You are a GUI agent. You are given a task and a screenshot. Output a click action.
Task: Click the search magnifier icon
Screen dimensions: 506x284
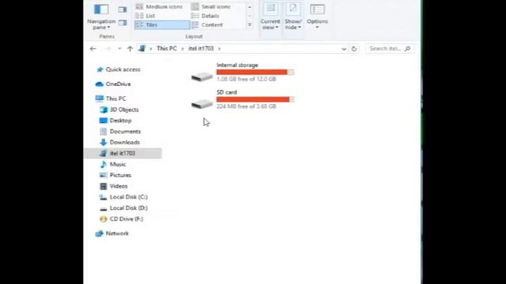tap(408, 49)
